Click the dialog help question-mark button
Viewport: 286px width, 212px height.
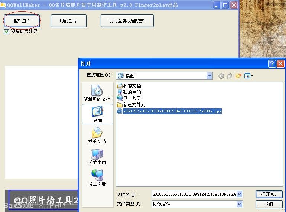[x=272, y=63]
